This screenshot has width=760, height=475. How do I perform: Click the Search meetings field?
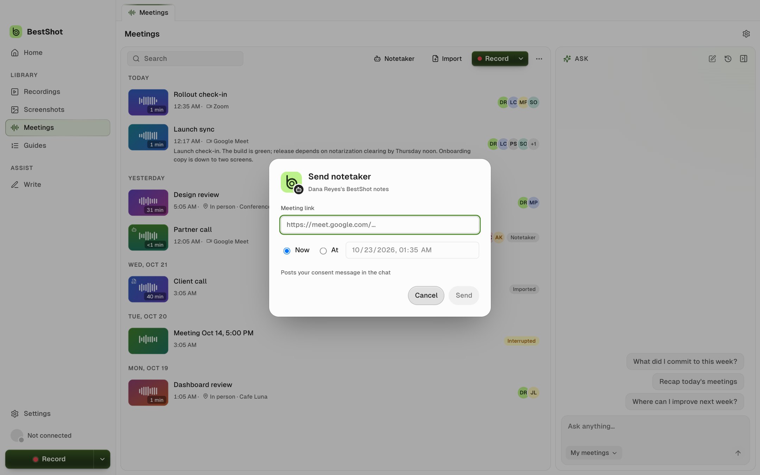click(x=185, y=58)
